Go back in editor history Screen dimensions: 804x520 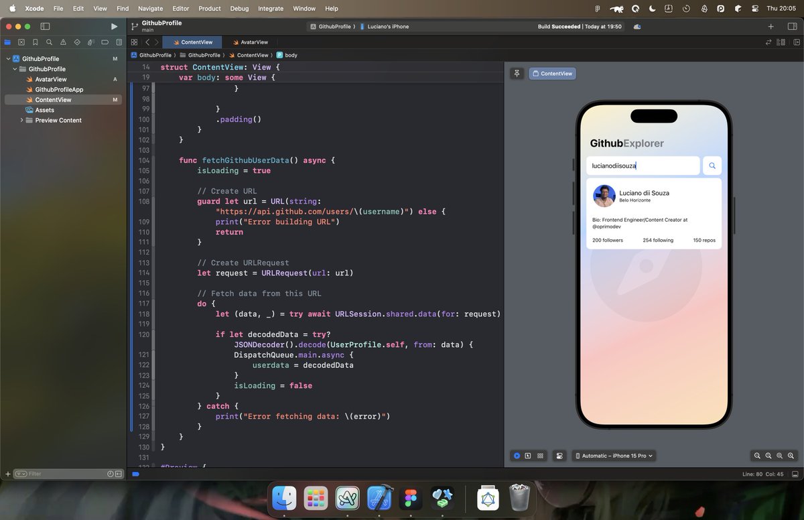click(x=147, y=42)
